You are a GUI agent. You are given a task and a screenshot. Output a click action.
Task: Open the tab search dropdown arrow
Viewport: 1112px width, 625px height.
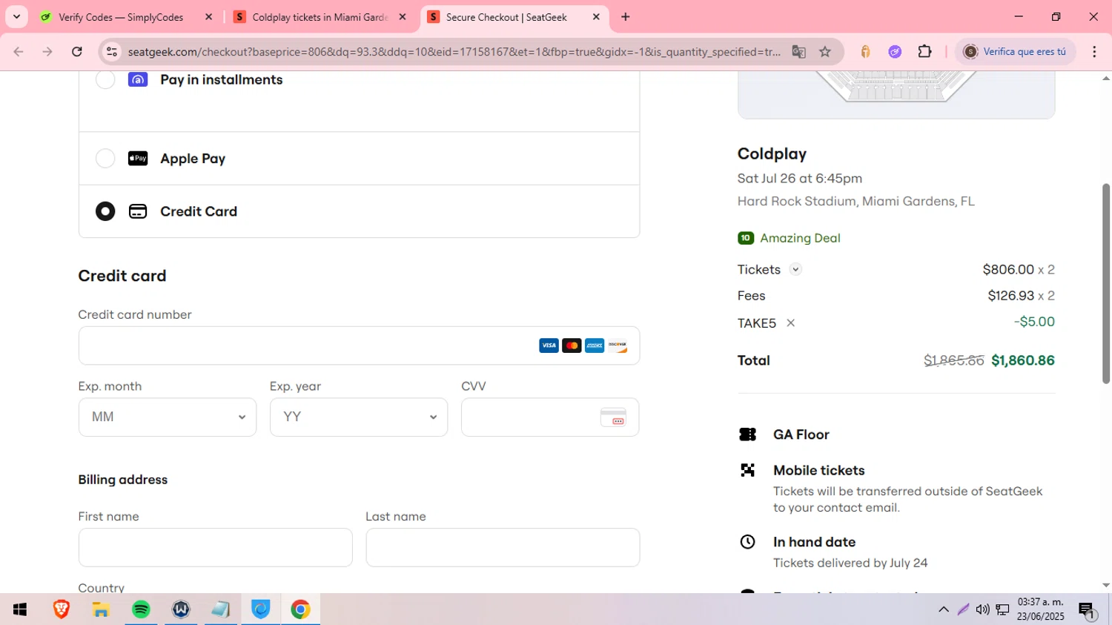pos(16,17)
